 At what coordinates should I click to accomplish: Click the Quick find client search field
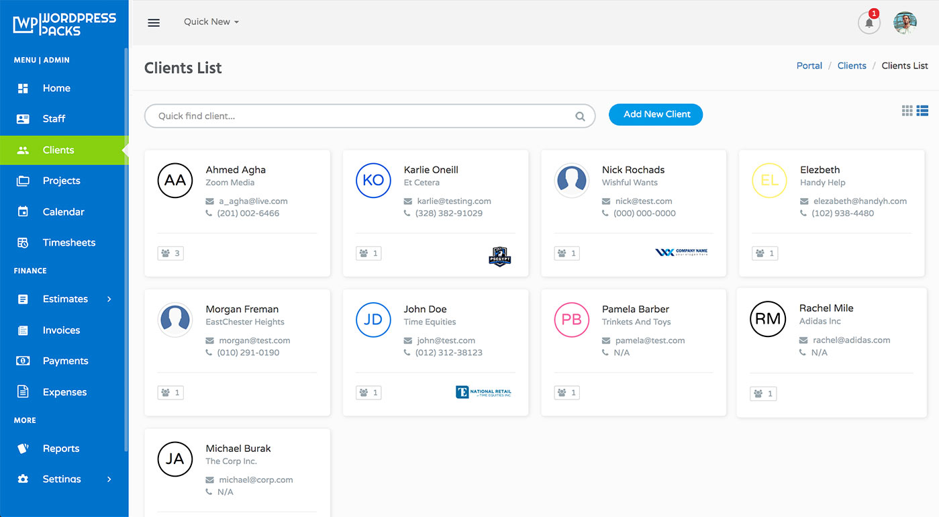(369, 115)
